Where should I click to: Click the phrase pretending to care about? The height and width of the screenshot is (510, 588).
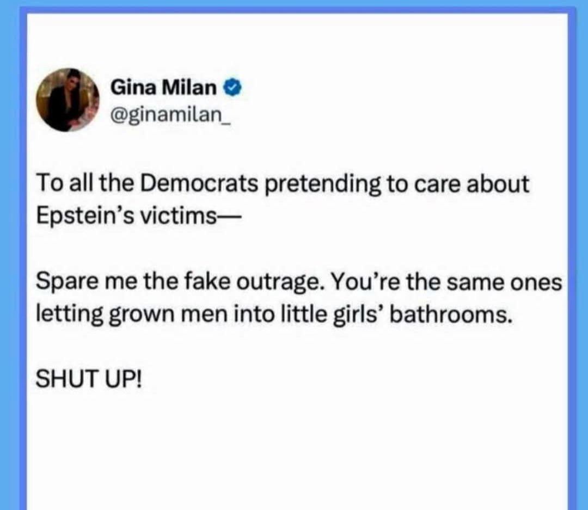397,184
